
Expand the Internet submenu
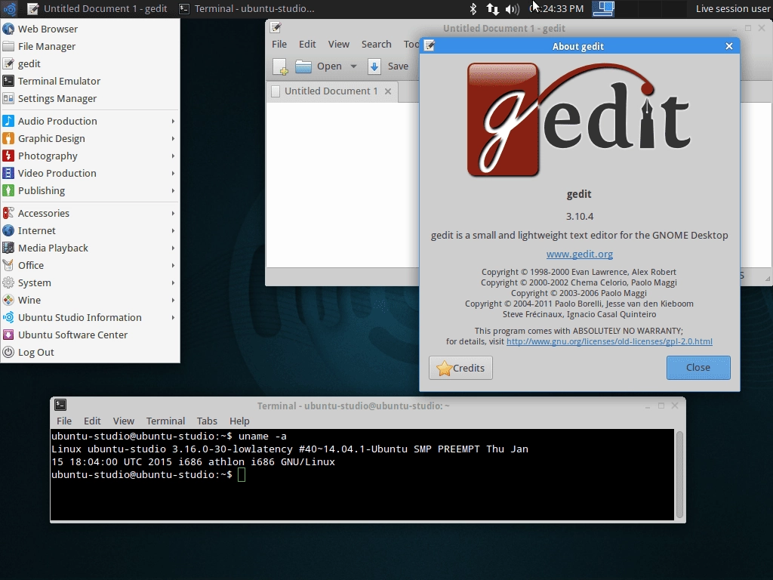pyautogui.click(x=91, y=231)
